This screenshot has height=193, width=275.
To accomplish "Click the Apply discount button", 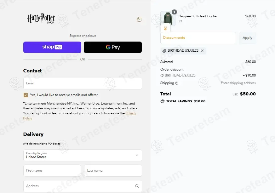I will point(248,38).
